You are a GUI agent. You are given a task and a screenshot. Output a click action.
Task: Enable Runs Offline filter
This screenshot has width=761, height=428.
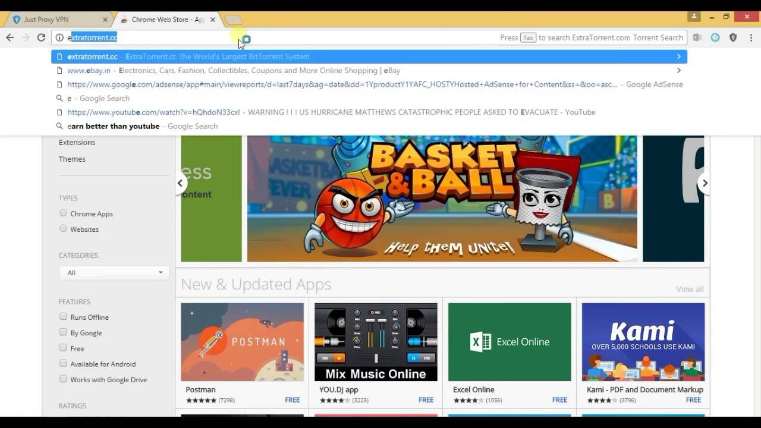[63, 316]
